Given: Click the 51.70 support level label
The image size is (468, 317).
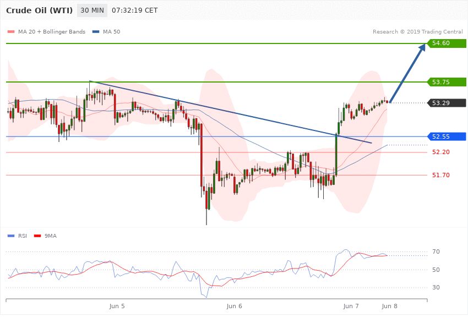Looking at the screenshot, I should [441, 175].
